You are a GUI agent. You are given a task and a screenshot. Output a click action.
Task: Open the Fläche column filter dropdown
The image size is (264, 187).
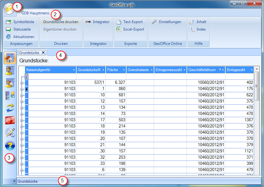click(123, 70)
